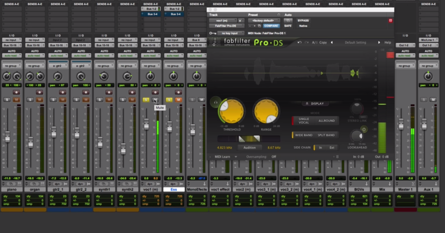Open the no key input dropdown
This screenshot has height=233, width=445.
point(231,33)
